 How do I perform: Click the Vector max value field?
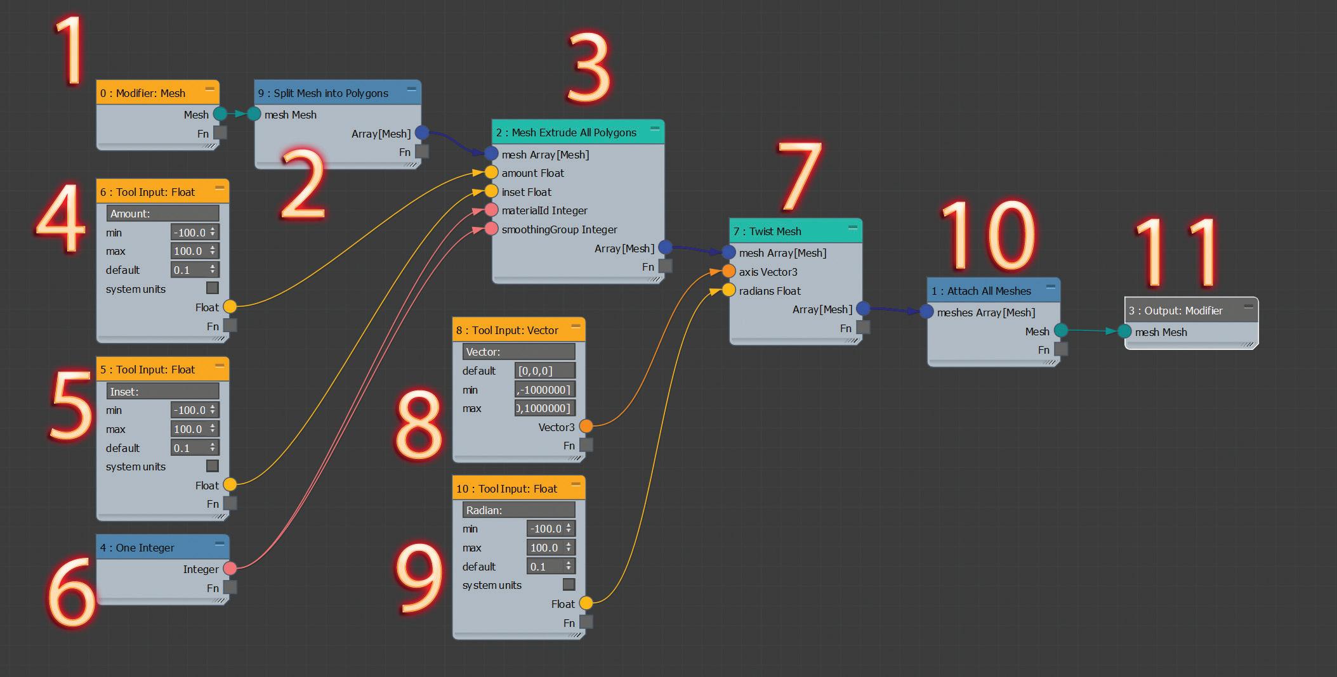pos(545,408)
